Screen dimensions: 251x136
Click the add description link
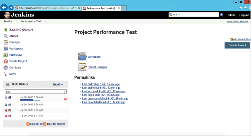(241, 39)
